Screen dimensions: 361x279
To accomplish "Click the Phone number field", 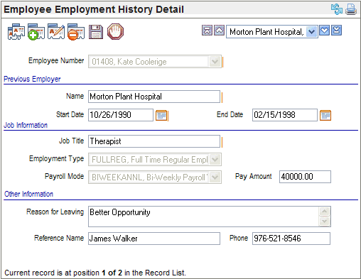I will point(291,239).
